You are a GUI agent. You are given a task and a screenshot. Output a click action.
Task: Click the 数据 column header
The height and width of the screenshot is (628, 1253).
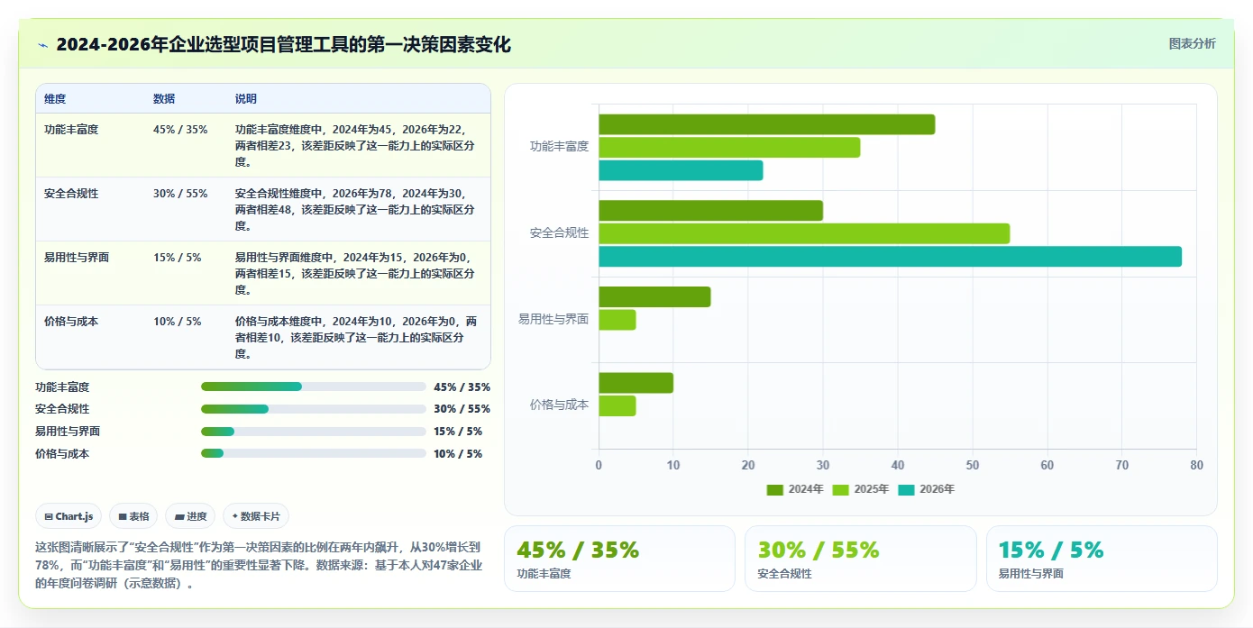[164, 99]
